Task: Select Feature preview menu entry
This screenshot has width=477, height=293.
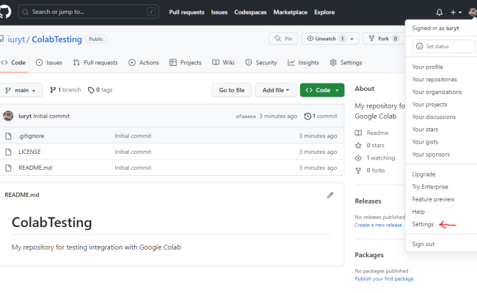Action: (x=433, y=199)
